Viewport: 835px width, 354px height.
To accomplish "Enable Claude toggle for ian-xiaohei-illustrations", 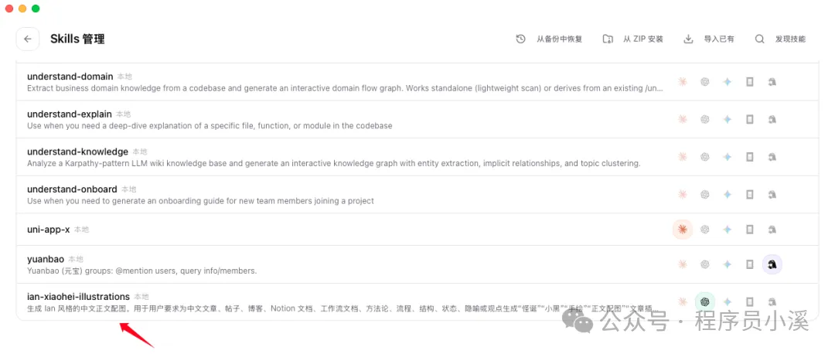I will [x=682, y=302].
